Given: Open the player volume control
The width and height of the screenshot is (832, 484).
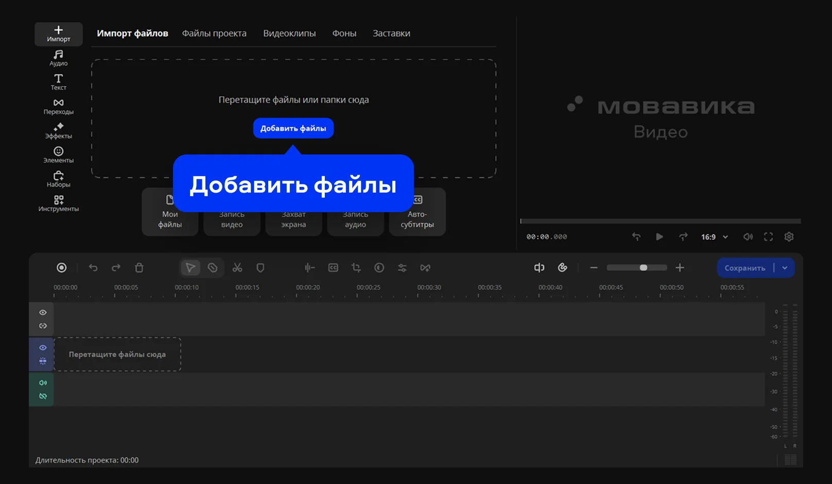Looking at the screenshot, I should tap(748, 237).
